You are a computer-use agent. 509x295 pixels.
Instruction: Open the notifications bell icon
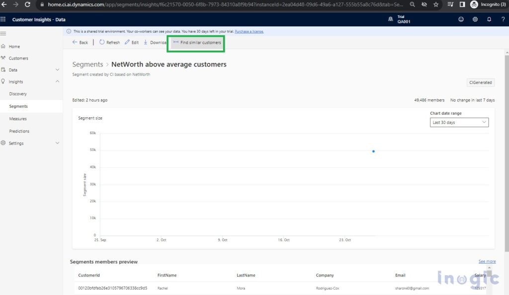pos(489,19)
